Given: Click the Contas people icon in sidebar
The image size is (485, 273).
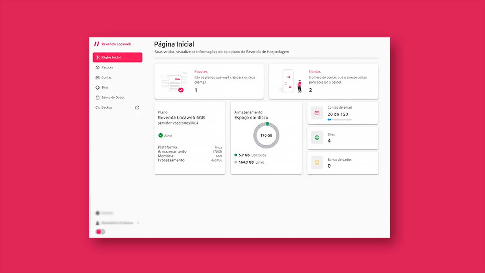Looking at the screenshot, I should 98,77.
